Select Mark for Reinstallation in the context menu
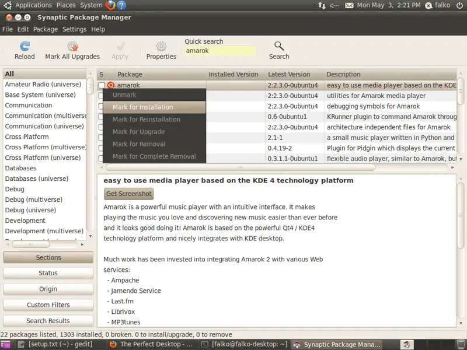The image size is (467, 350). [x=154, y=120]
